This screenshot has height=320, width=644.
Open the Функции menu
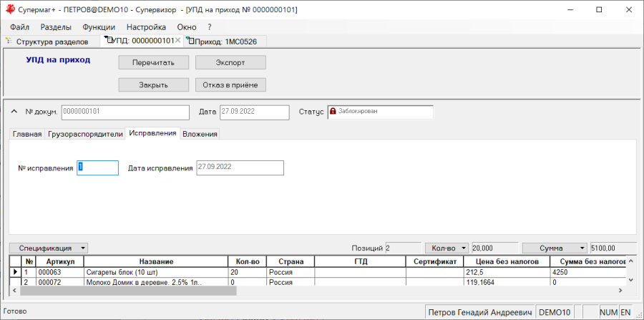click(99, 27)
